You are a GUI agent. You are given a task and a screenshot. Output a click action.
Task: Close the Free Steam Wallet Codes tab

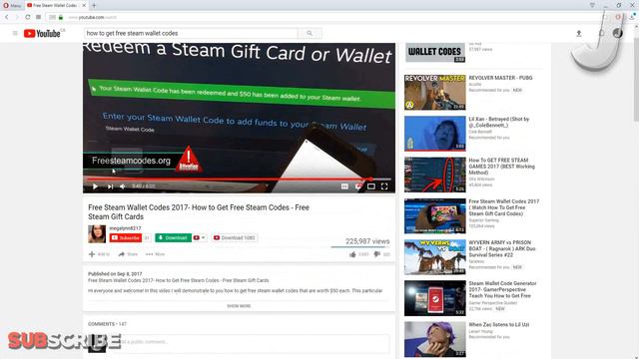pos(84,5)
